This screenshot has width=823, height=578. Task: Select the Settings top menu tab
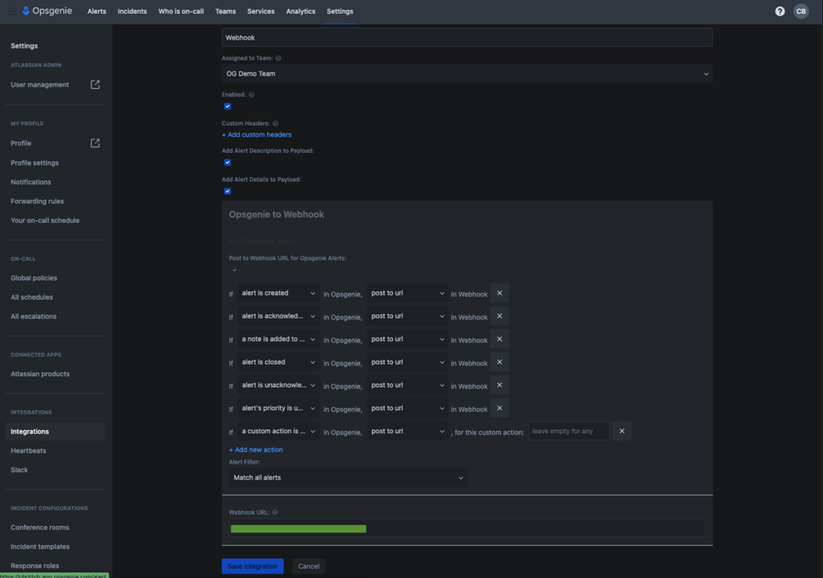click(x=339, y=12)
